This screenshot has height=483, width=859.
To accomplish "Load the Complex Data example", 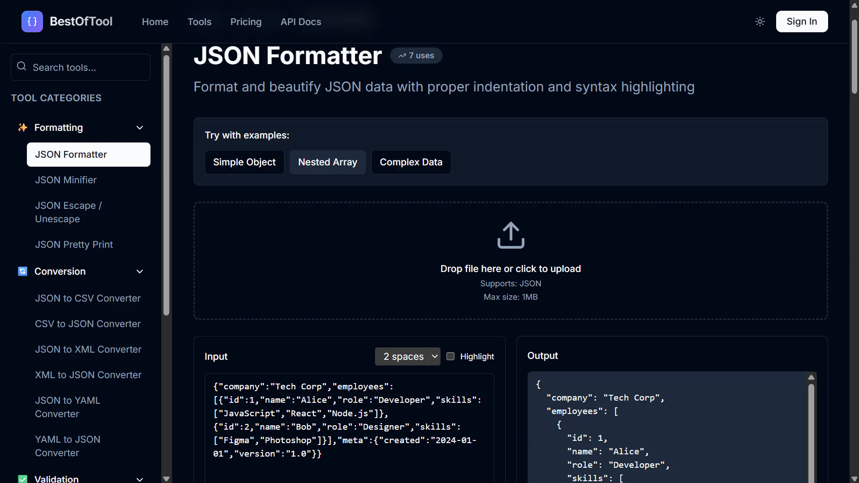I will tap(411, 162).
